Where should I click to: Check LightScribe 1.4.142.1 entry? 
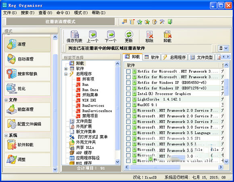128,99
